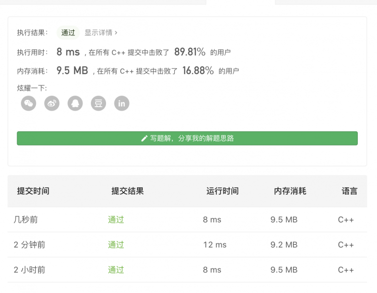This screenshot has width=377, height=293.
Task: Click the 通过 status badge beside 执行结果
Action: [x=68, y=33]
